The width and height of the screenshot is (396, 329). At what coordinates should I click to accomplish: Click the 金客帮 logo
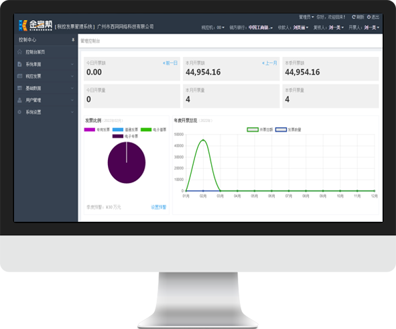pyautogui.click(x=36, y=25)
